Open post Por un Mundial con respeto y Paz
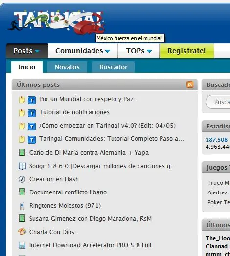 87,99
